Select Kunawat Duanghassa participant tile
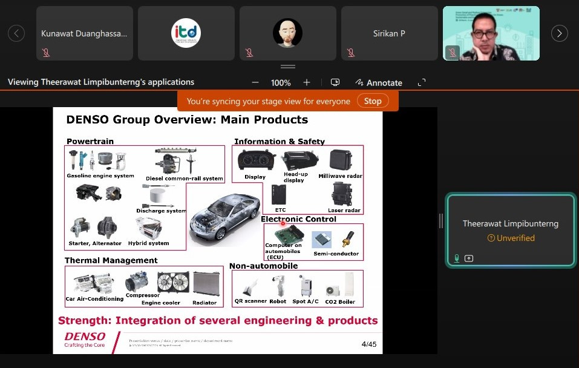The height and width of the screenshot is (368, 579). pyautogui.click(x=85, y=33)
